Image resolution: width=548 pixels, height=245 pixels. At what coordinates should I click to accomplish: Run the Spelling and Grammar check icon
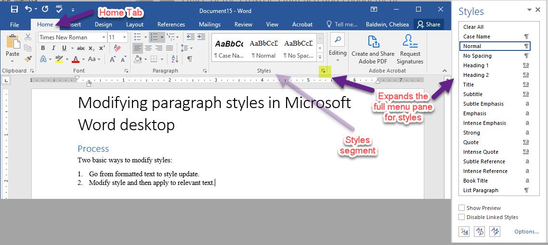(x=59, y=10)
